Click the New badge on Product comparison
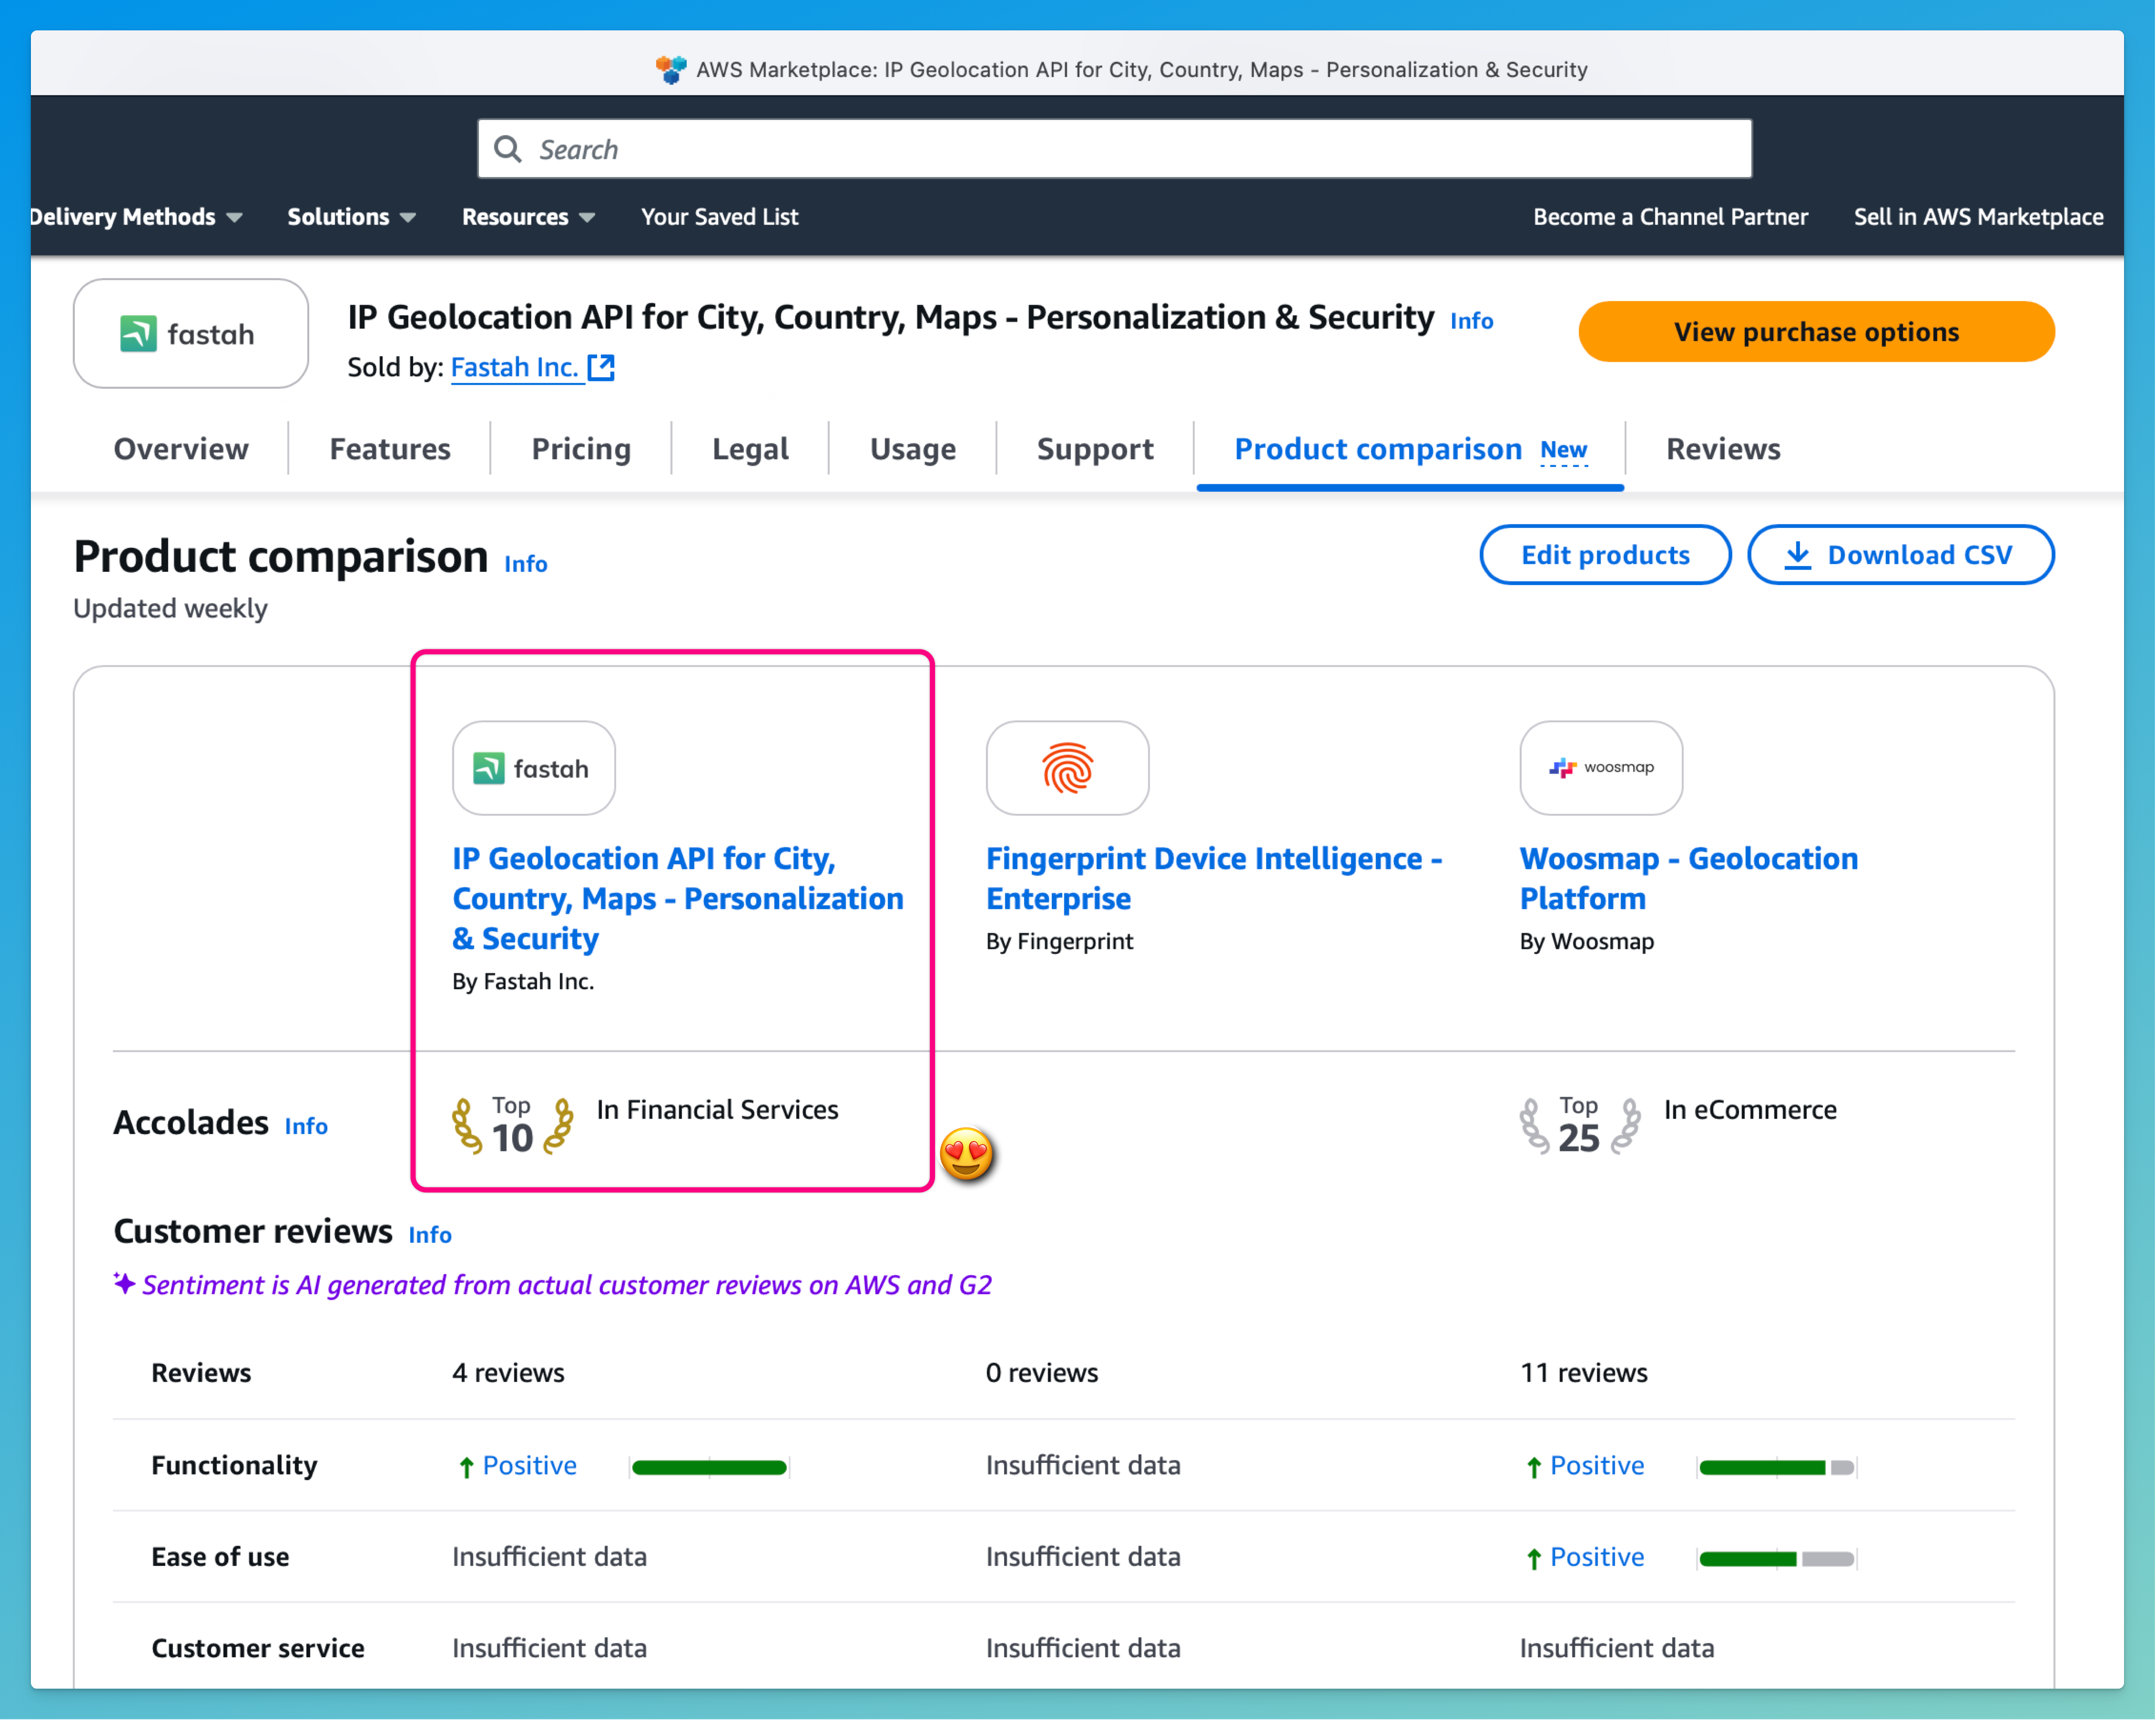 click(x=1563, y=451)
